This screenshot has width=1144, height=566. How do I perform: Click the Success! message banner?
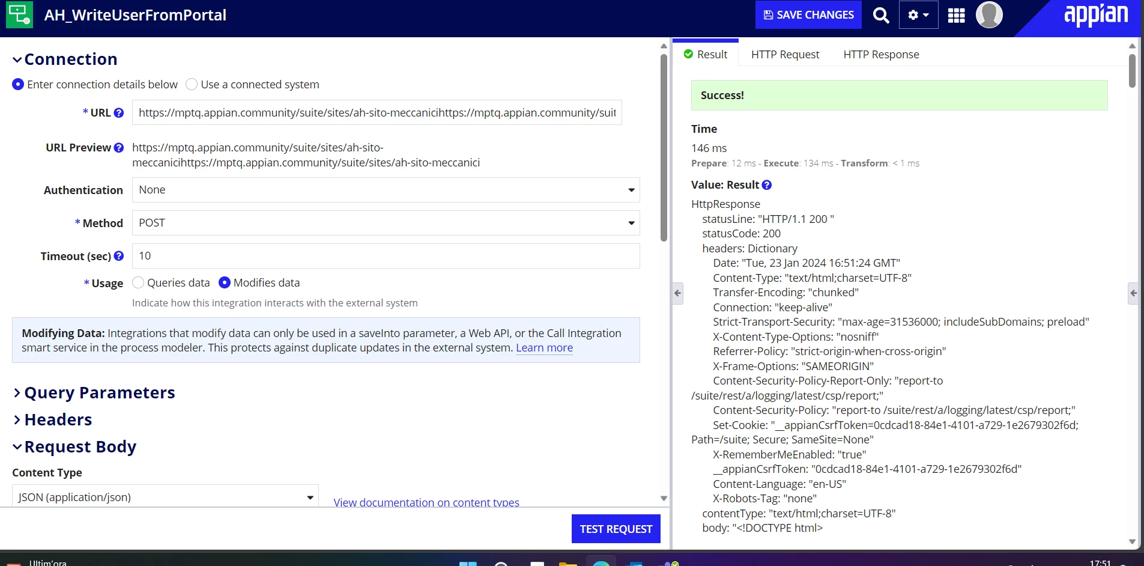[x=899, y=96]
